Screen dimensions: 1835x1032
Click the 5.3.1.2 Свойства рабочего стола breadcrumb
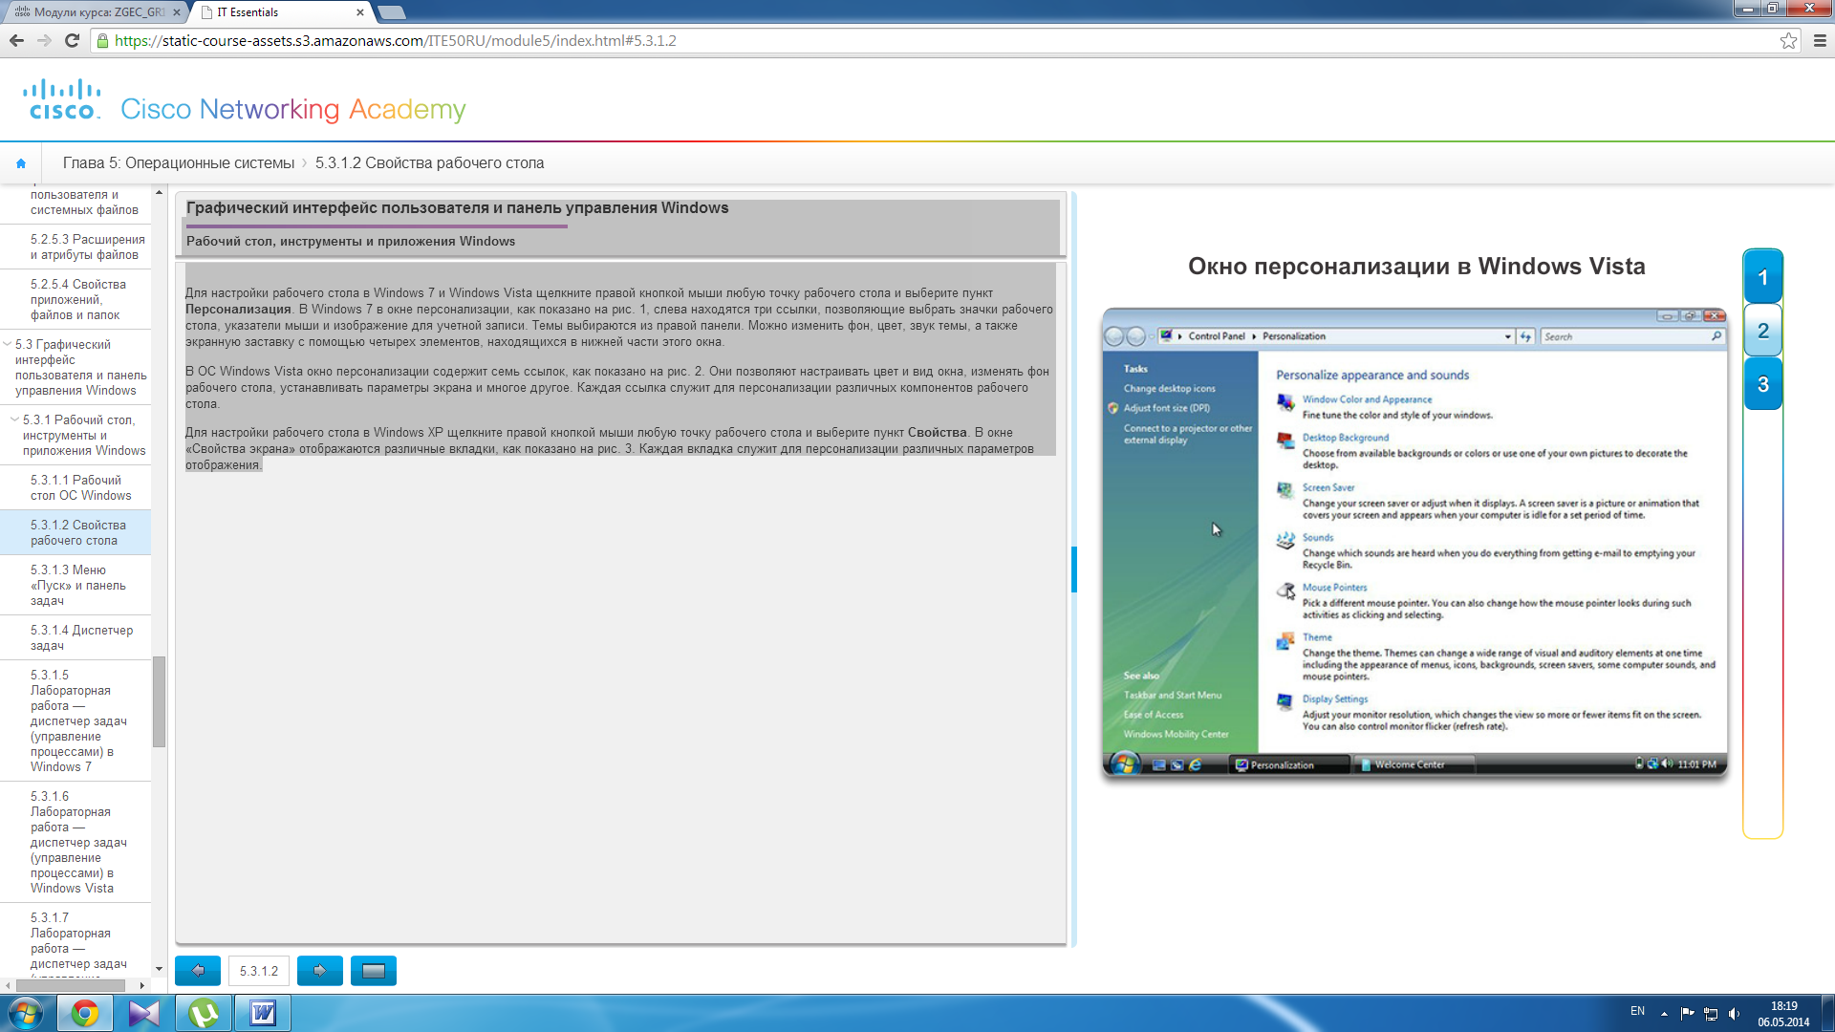click(x=430, y=163)
